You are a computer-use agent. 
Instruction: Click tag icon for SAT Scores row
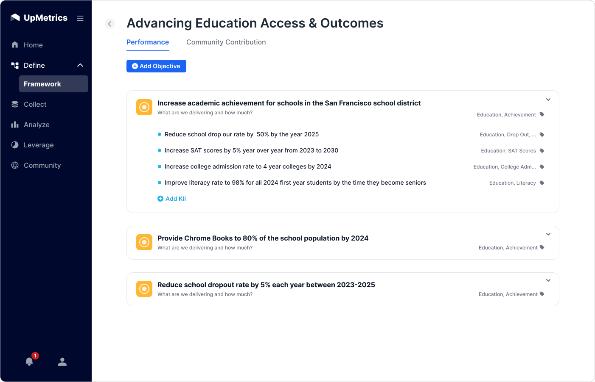tap(542, 151)
